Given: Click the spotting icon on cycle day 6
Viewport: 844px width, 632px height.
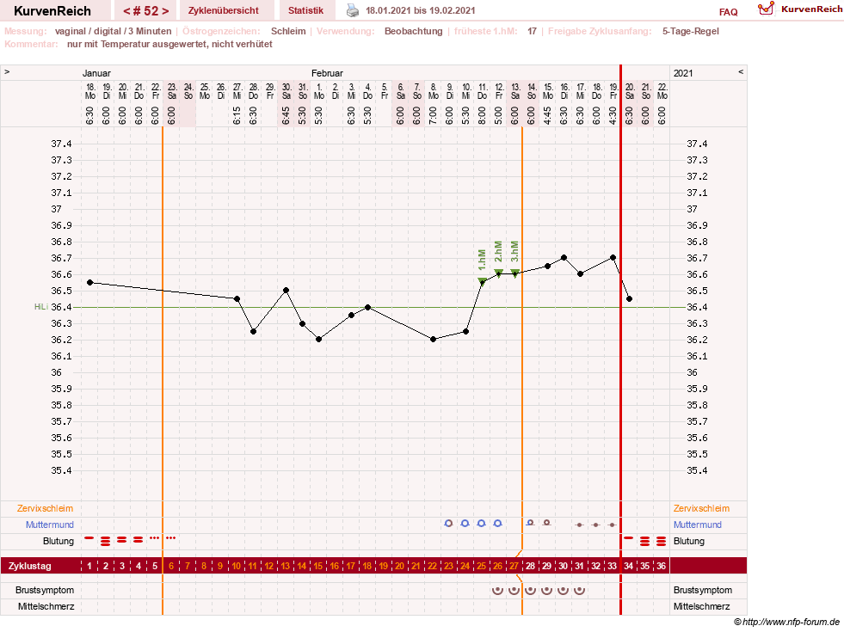Looking at the screenshot, I should click(170, 538).
